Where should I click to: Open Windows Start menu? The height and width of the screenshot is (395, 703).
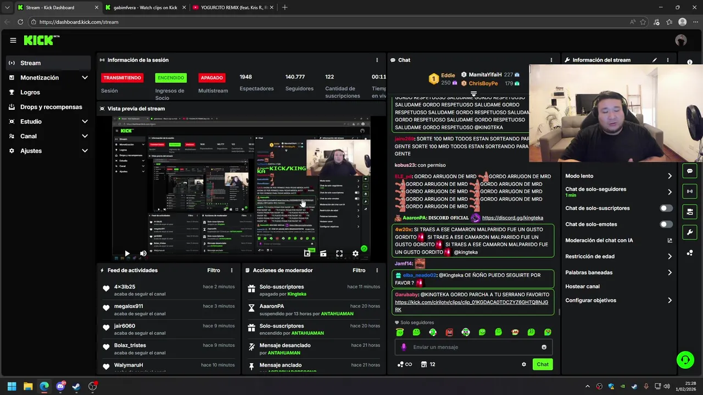tap(12, 386)
